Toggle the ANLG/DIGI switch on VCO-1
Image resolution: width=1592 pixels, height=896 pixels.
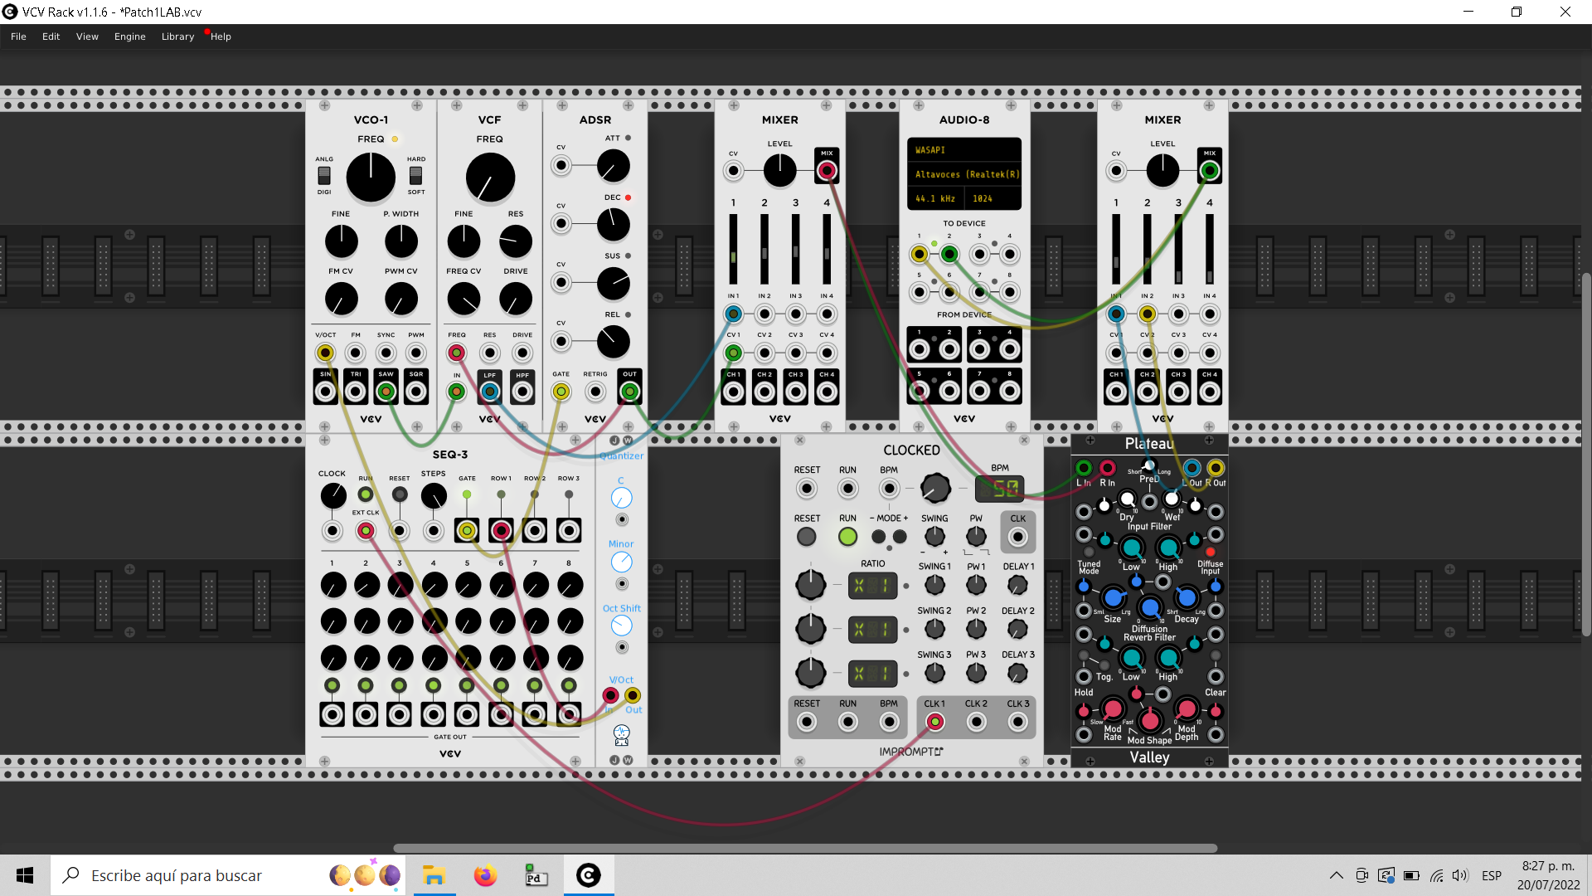(x=323, y=177)
